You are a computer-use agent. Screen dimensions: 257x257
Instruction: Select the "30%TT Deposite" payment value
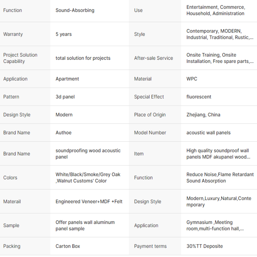204,246
